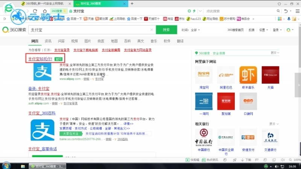Click the lightning speed icon in address bar
Viewport: 301px width, 169px height.
point(194,11)
